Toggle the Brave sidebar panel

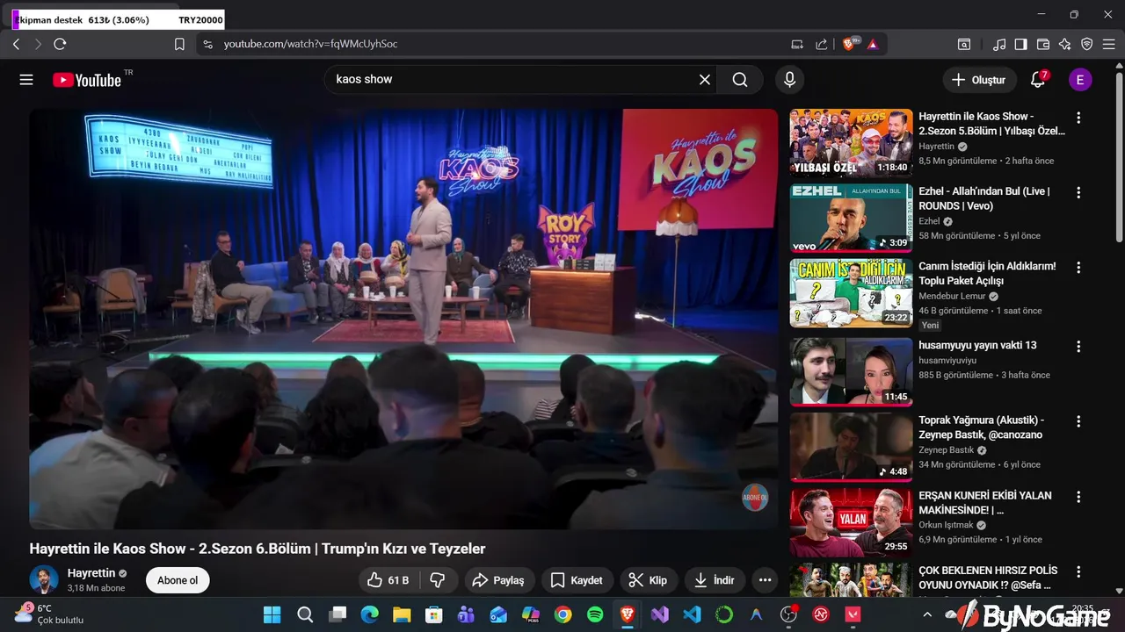click(1020, 44)
